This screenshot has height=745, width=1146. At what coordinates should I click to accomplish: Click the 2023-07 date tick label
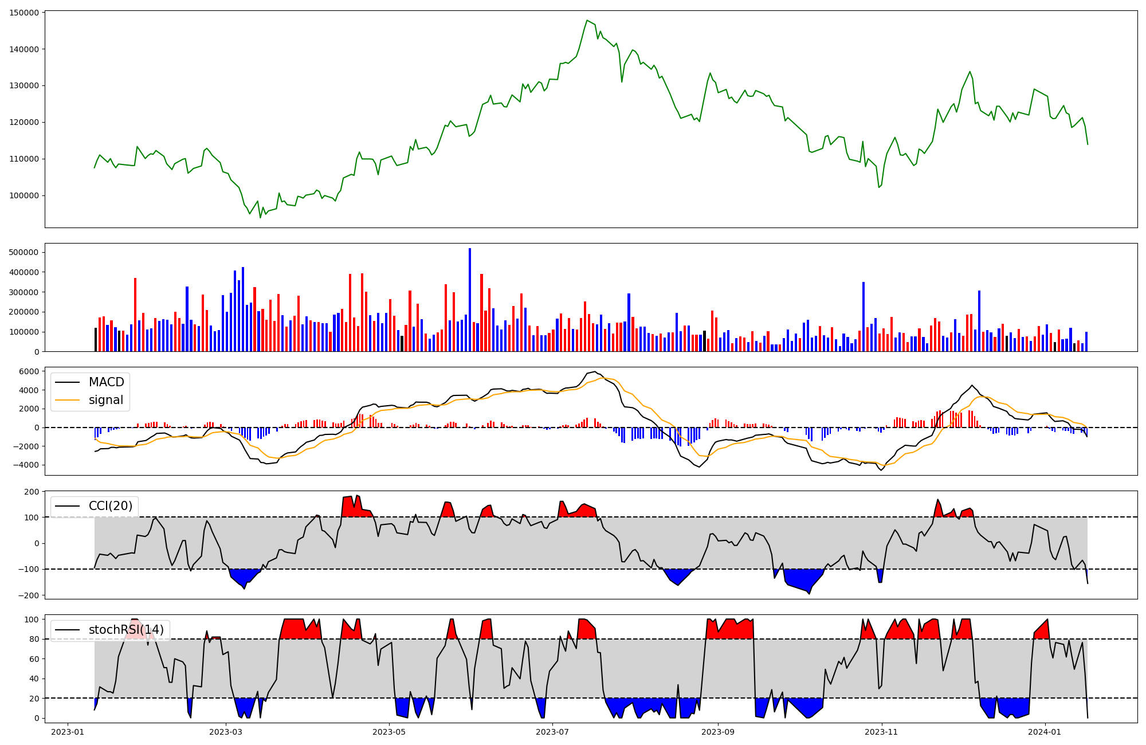coord(552,732)
